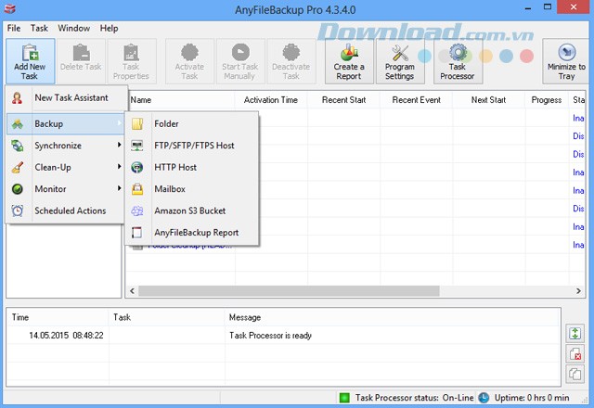
Task: Click the log timestamp 14.05.2015 08:48:22
Action: [x=66, y=336]
